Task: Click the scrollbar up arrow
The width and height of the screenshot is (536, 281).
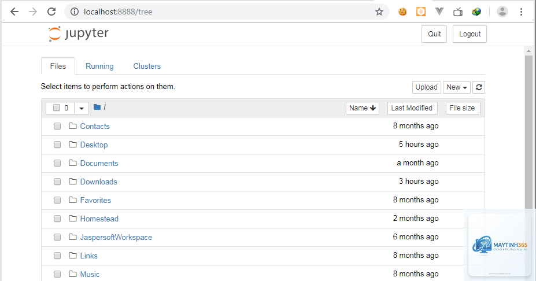Action: click(528, 51)
